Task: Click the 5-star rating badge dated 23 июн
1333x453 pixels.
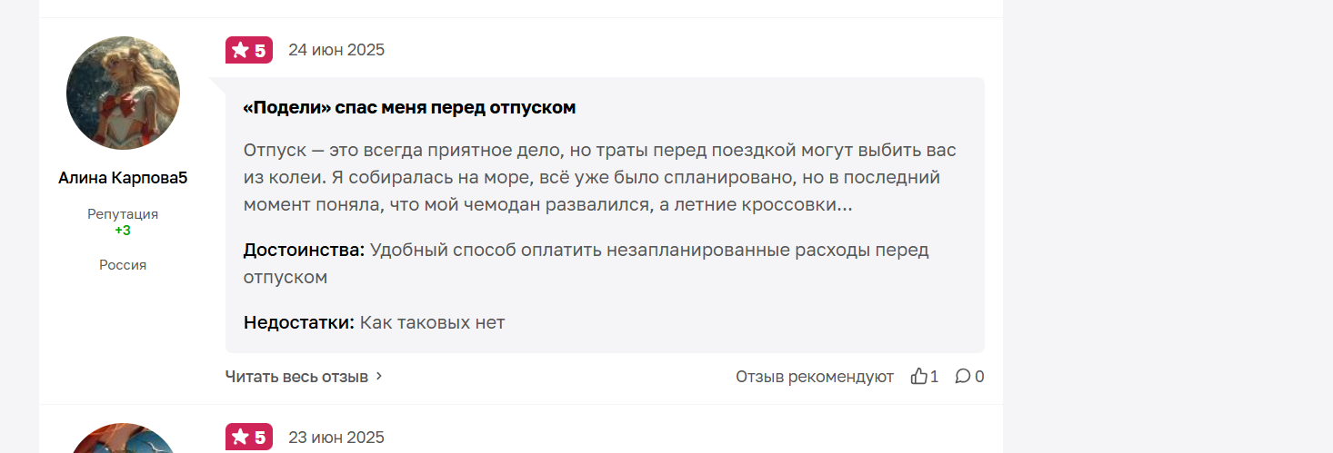Action: click(x=249, y=438)
